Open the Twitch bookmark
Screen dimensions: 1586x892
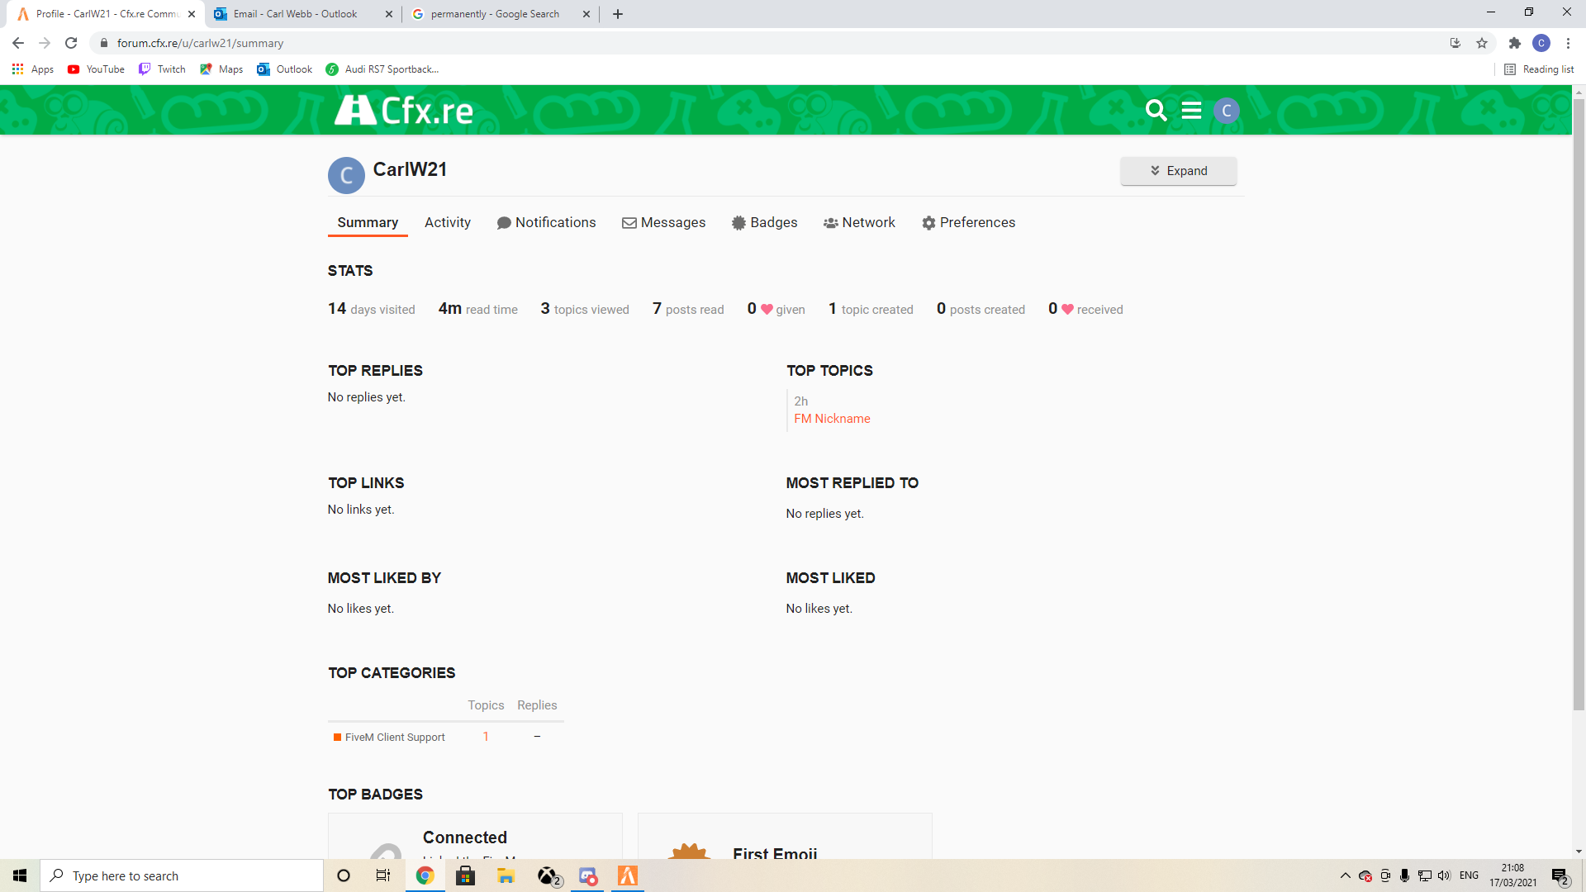[163, 69]
